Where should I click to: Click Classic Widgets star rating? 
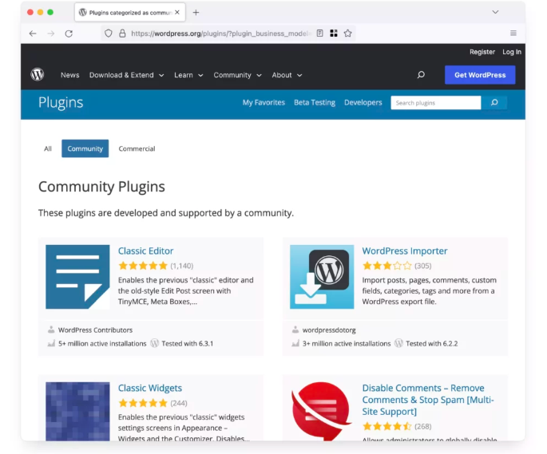pos(143,403)
